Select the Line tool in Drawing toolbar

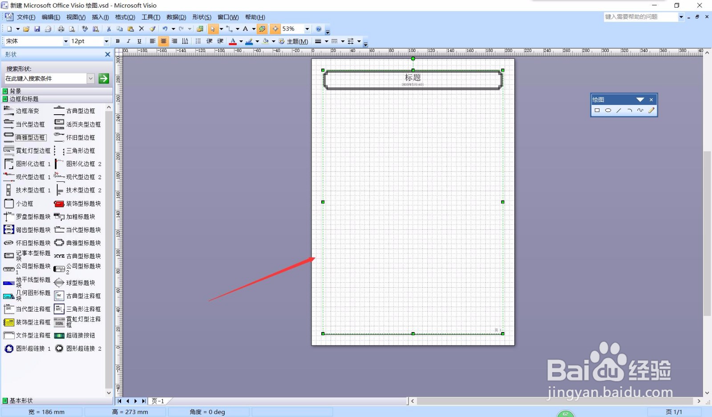pyautogui.click(x=619, y=110)
